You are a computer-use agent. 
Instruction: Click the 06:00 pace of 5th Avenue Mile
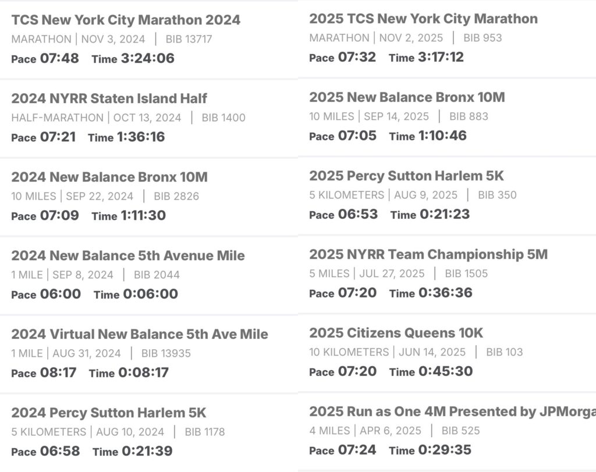click(x=60, y=294)
